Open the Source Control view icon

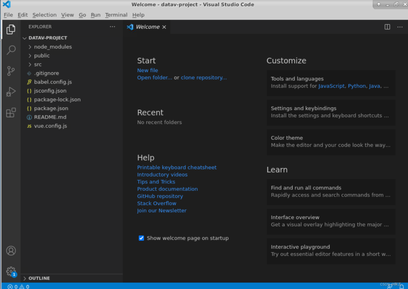pos(11,71)
